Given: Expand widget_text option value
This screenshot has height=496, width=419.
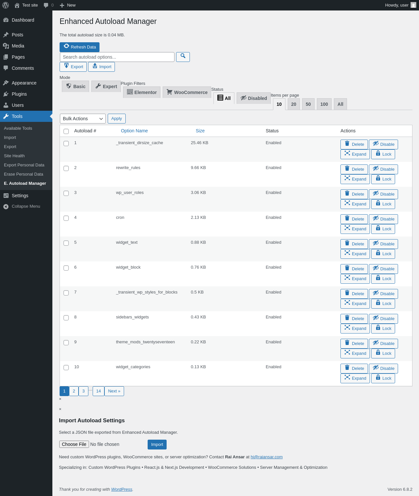Looking at the screenshot, I should coord(355,254).
